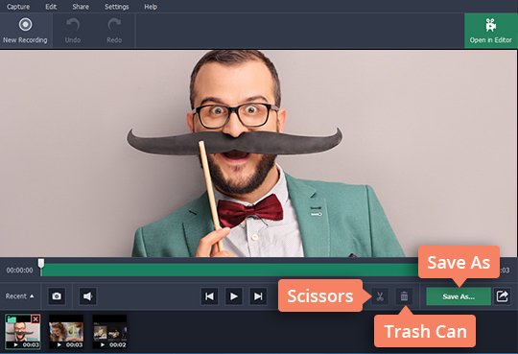Skip to next frame button
The height and width of the screenshot is (354, 518).
(x=258, y=296)
